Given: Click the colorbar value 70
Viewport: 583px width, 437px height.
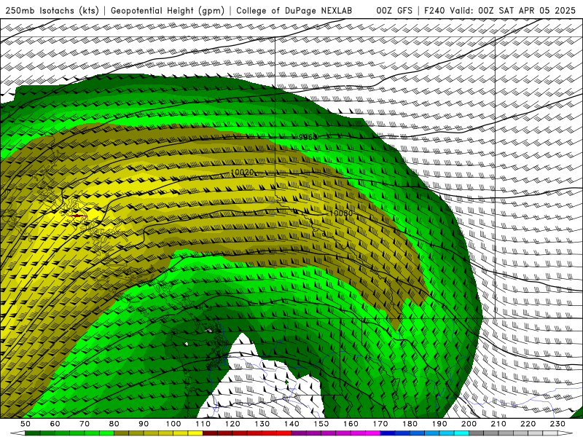Looking at the screenshot, I should (x=85, y=424).
